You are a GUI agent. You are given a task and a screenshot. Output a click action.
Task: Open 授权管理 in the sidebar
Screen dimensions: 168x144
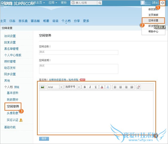pyautogui.click(x=10, y=61)
